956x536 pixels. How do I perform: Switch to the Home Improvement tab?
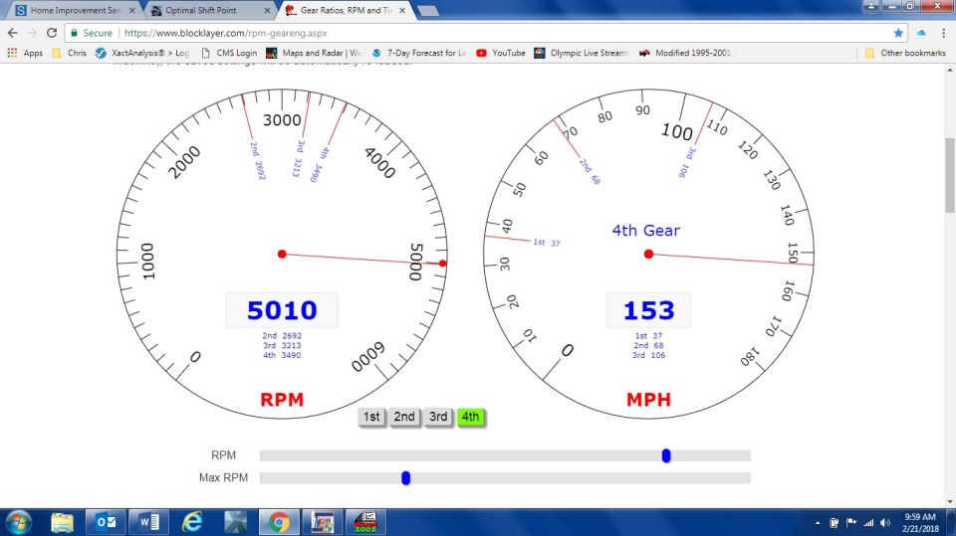pyautogui.click(x=74, y=10)
